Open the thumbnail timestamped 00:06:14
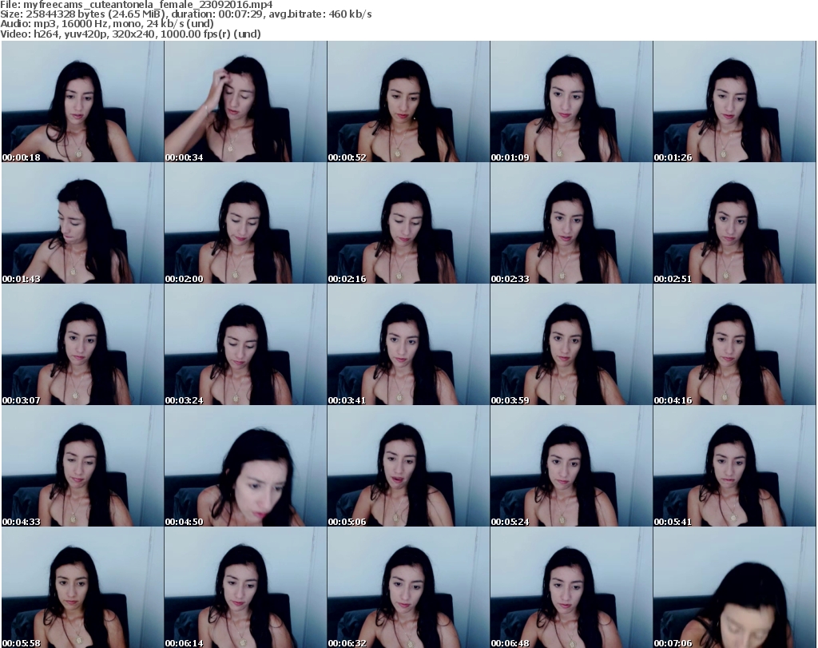The image size is (818, 648). tap(245, 587)
